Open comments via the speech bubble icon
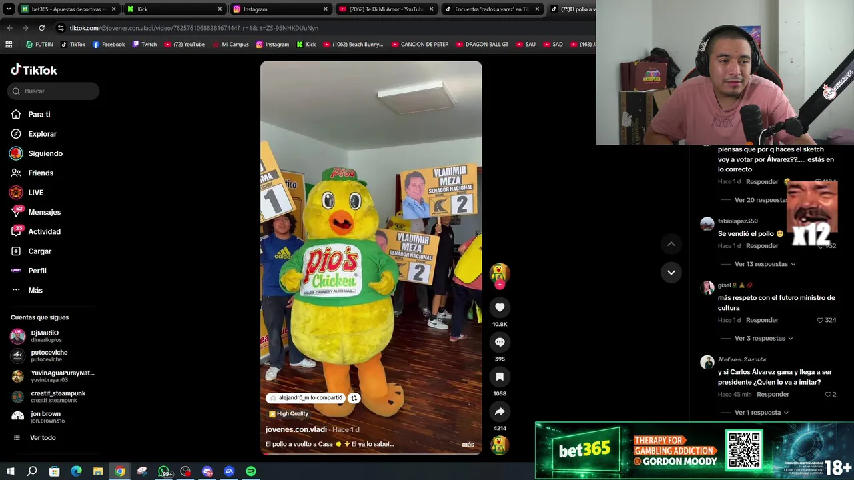854x480 pixels. click(x=500, y=342)
